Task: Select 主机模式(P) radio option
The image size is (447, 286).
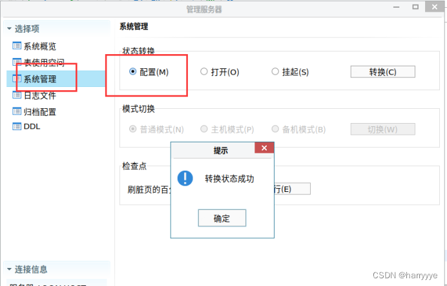Action: (x=204, y=129)
